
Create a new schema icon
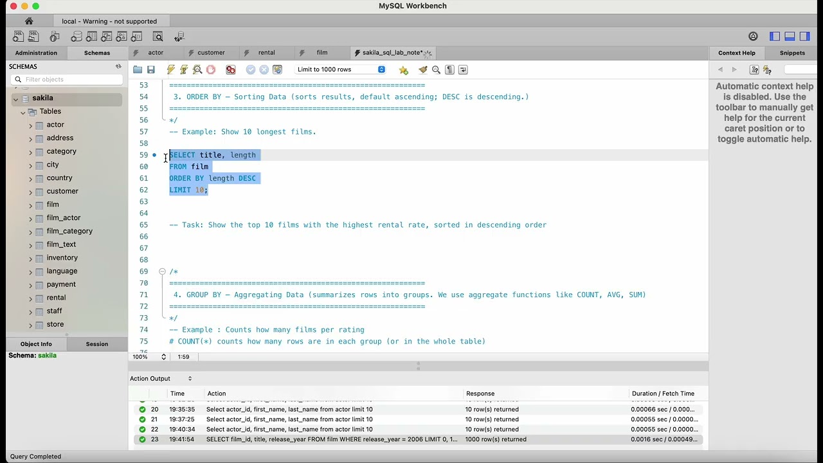(x=77, y=37)
